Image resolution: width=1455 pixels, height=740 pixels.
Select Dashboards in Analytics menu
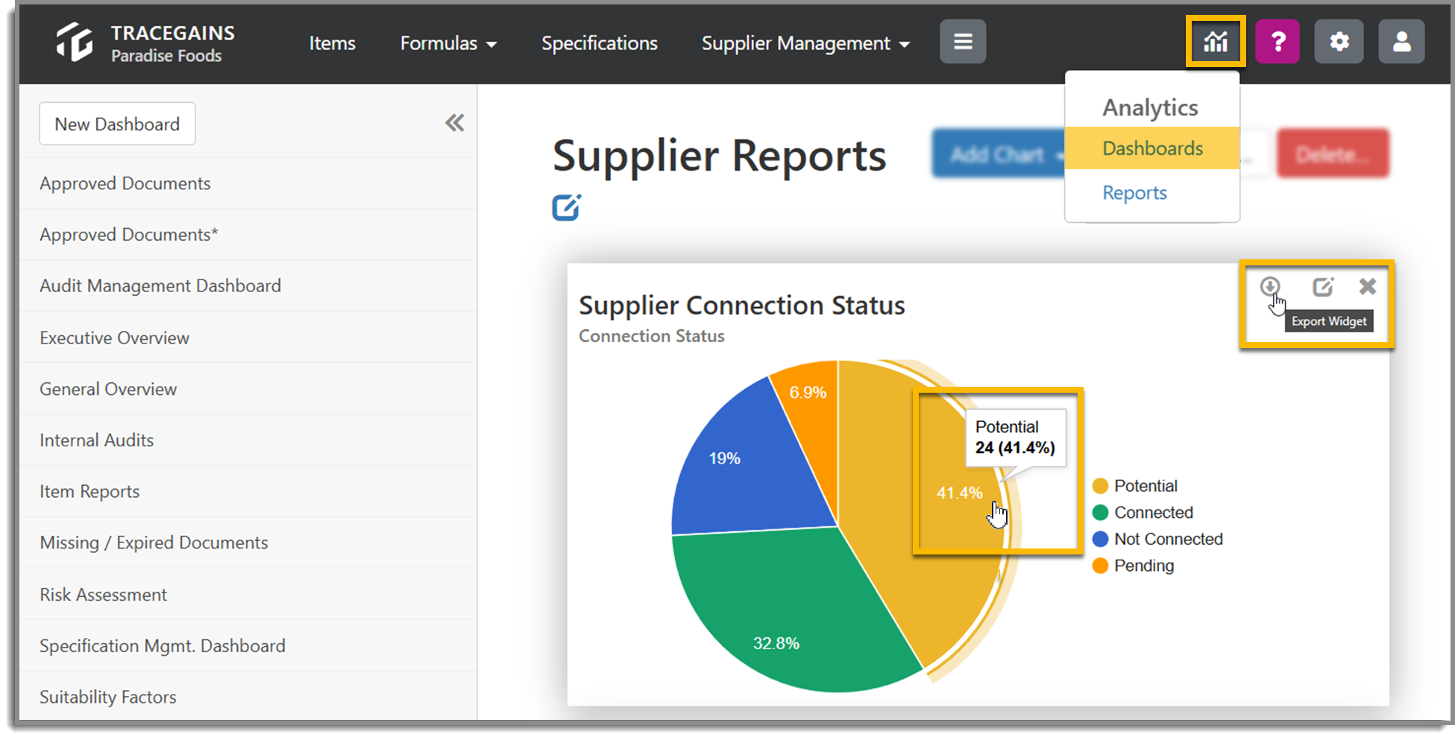point(1152,148)
